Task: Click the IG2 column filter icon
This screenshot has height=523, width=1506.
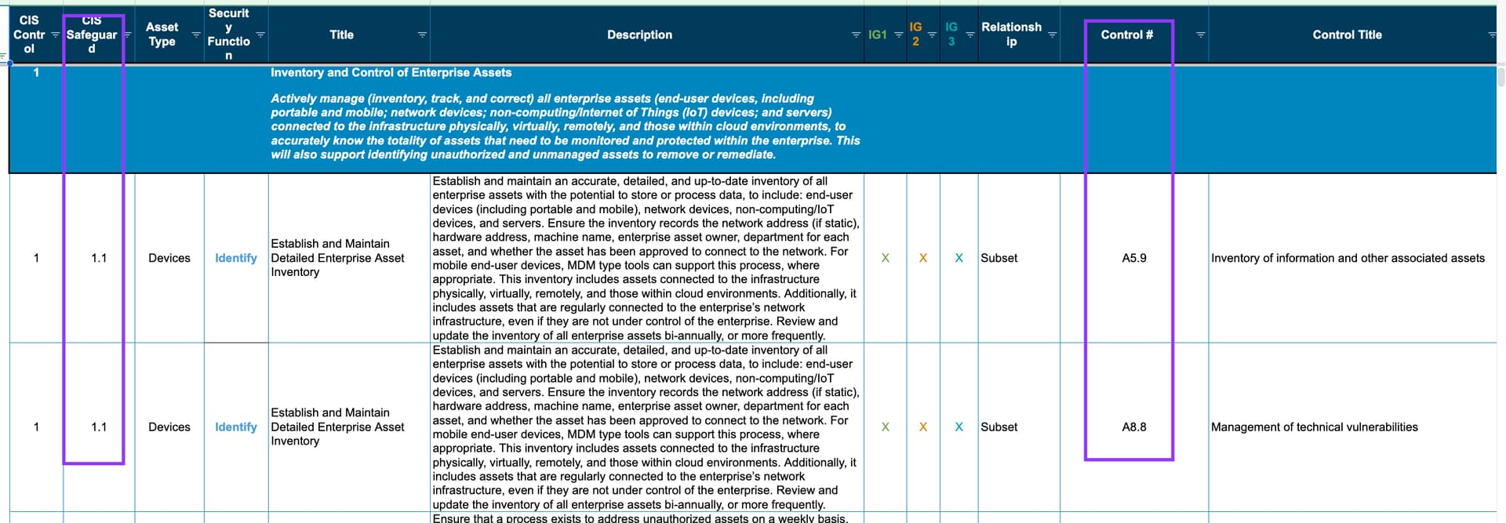Action: (932, 35)
